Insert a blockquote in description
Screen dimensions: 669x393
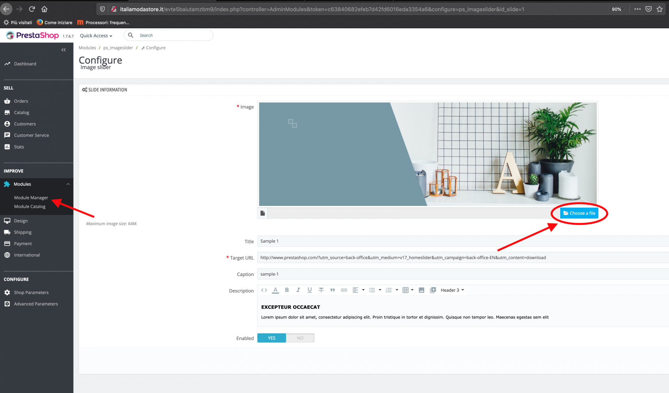coord(332,290)
